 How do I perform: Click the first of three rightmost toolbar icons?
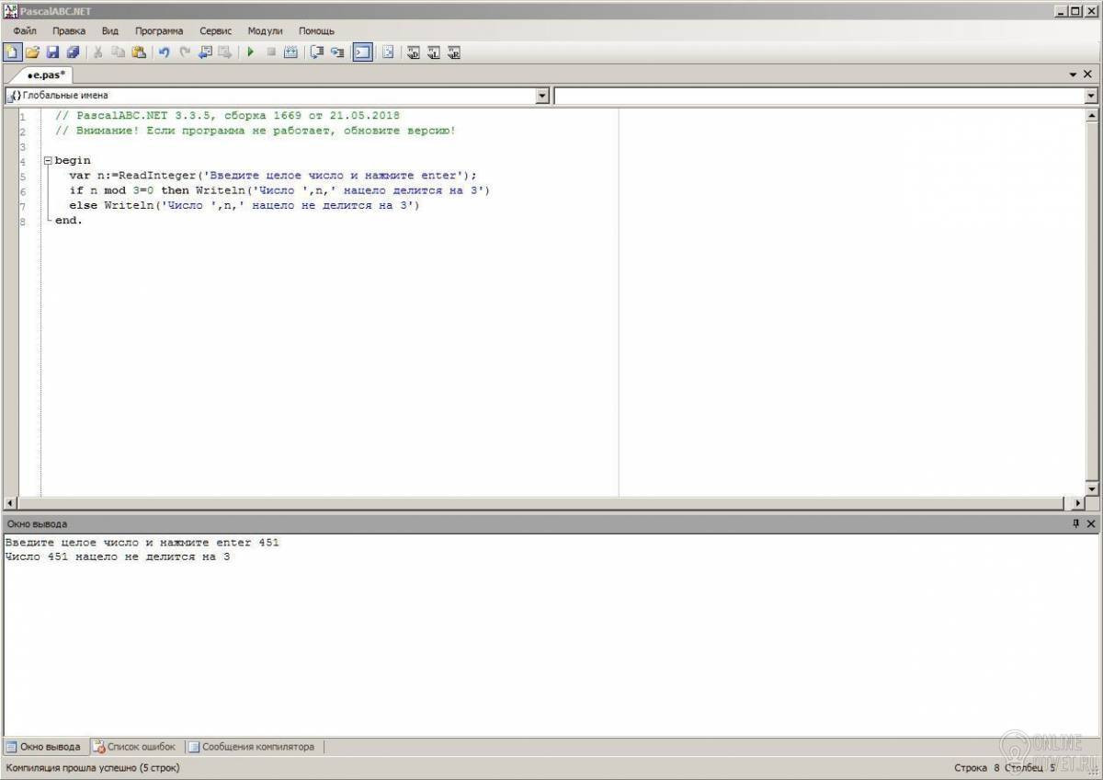(x=414, y=52)
